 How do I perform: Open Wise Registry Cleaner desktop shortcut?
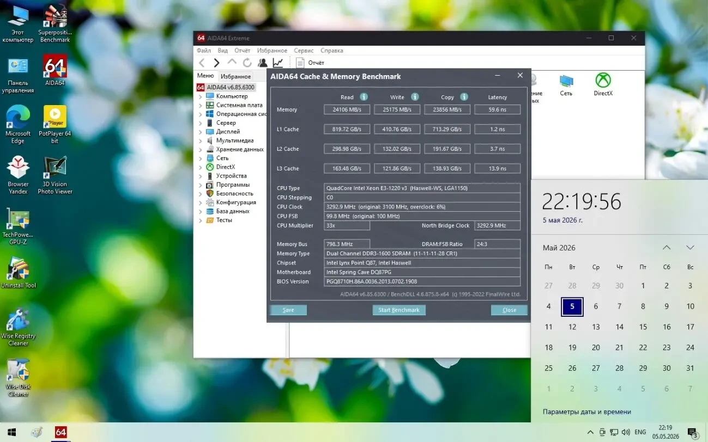coord(18,327)
